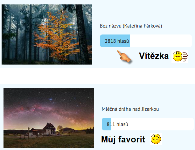Click the blue filled part of 2818 votes bar
Screen dimensions: 195x150
point(115,41)
